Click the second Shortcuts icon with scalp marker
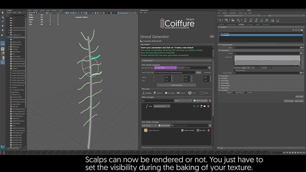 coord(154,93)
